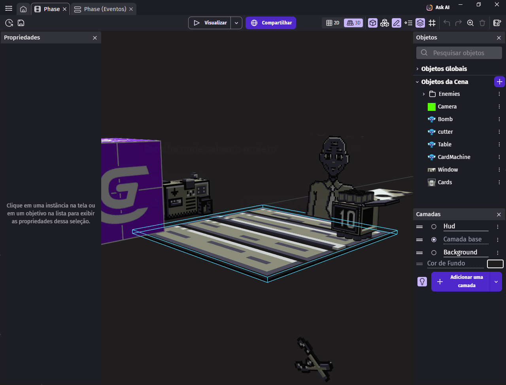Open the Visualizar dropdown arrow

tap(236, 23)
